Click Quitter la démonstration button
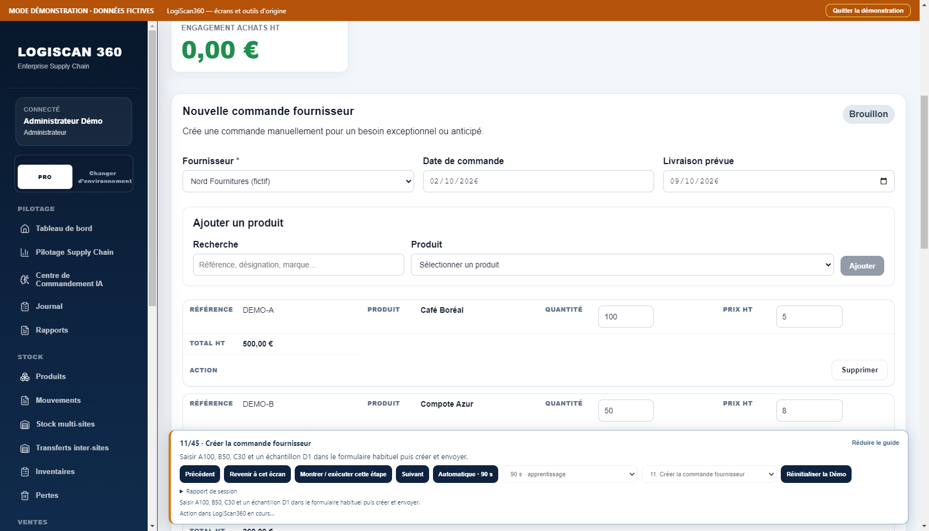929x531 pixels. click(868, 10)
